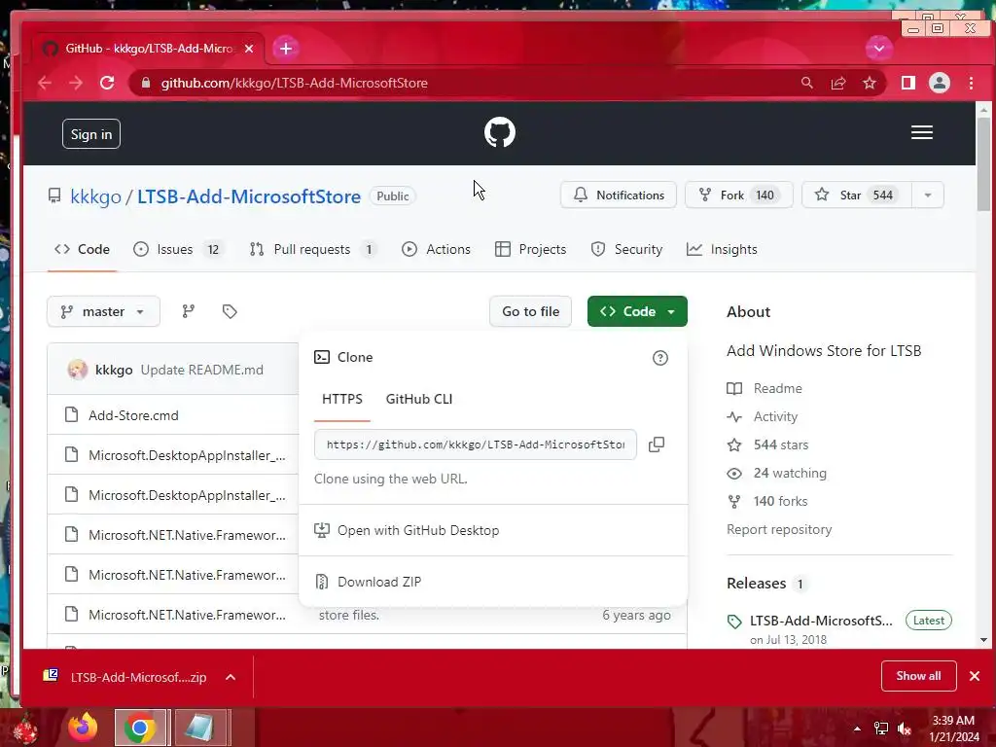996x747 pixels.
Task: Show hidden tray icons arrow
Action: click(857, 729)
